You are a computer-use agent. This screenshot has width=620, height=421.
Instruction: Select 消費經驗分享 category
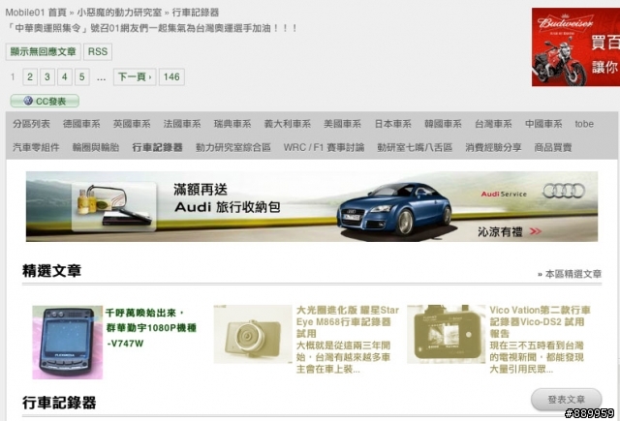coord(493,147)
